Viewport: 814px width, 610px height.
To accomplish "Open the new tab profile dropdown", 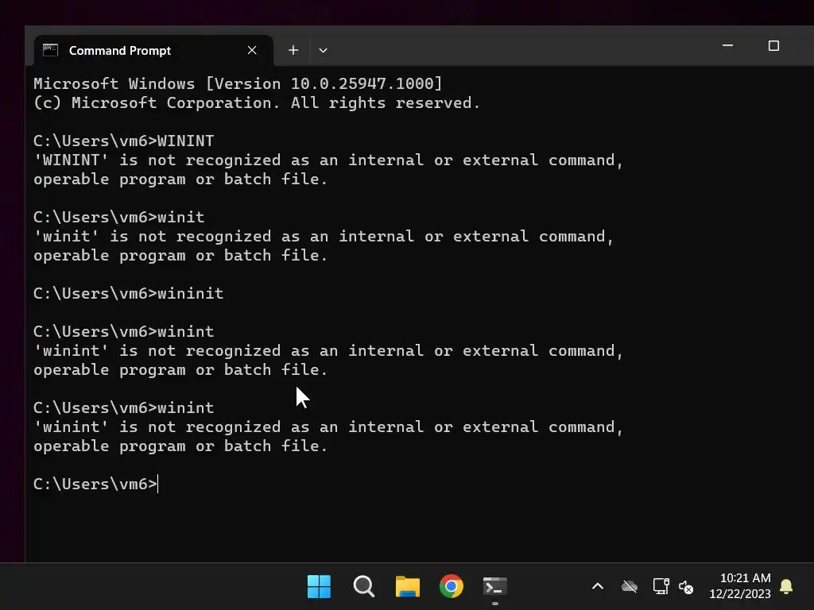I will point(323,50).
